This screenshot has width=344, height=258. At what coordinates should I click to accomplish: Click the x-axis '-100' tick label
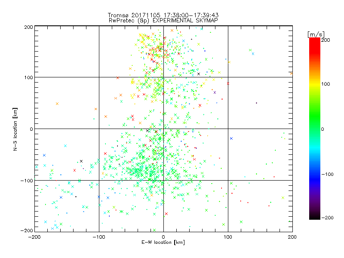99,237
